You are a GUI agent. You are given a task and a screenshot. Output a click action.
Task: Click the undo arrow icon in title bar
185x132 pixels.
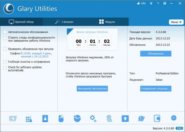coord(158,3)
